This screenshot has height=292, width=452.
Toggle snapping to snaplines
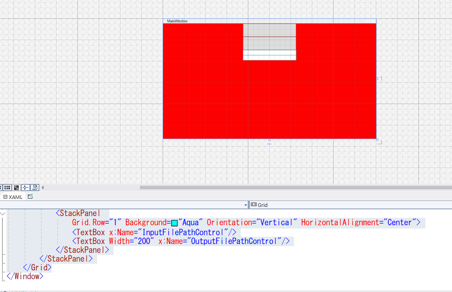[25, 188]
